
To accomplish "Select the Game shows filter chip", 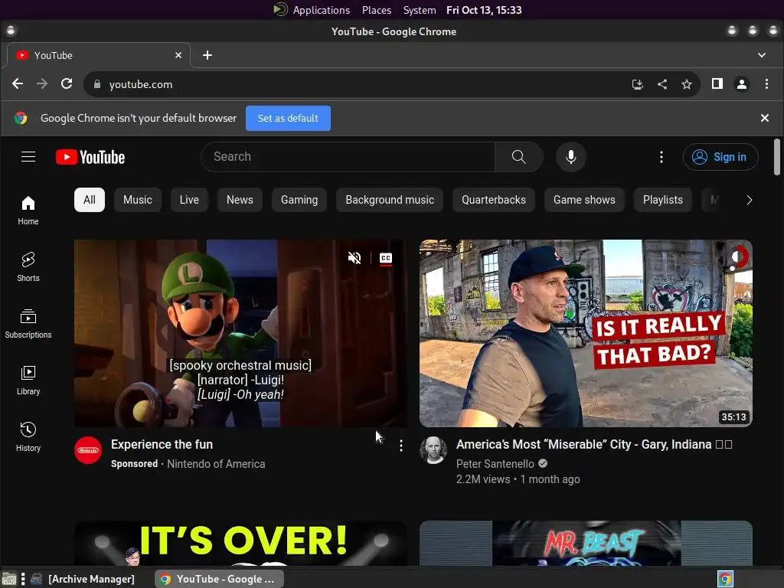I will coord(584,200).
